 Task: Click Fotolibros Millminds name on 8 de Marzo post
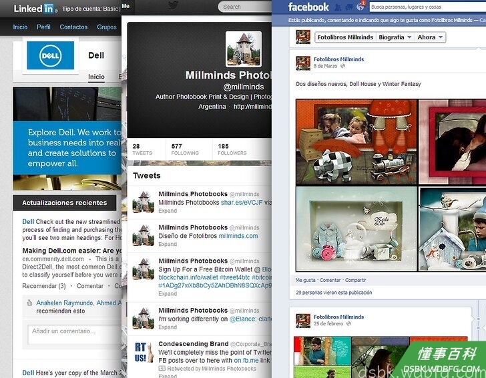click(x=338, y=59)
